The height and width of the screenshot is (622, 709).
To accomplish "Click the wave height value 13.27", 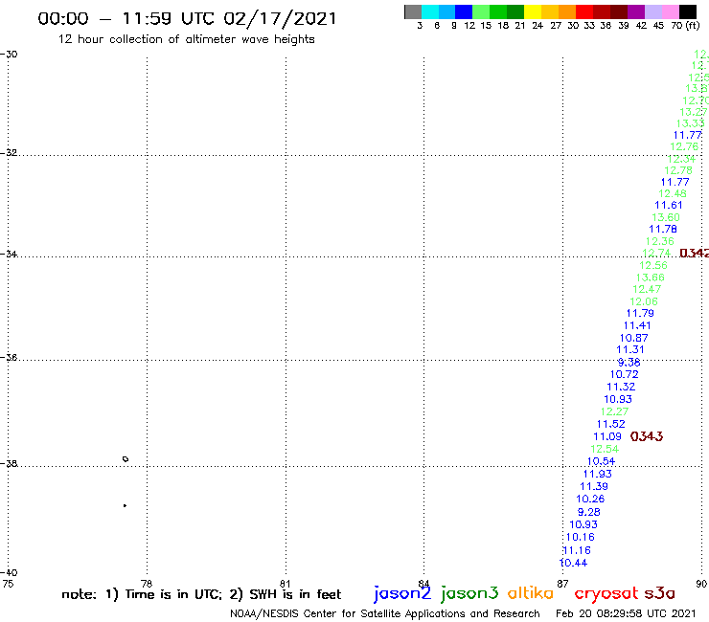I will [x=693, y=112].
